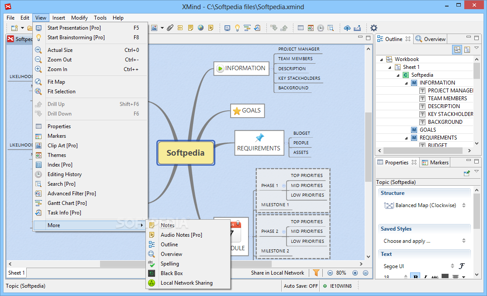Viewport: 487px width, 296px height.
Task: Click the zoom out minus button near 80%
Action: pyautogui.click(x=330, y=273)
